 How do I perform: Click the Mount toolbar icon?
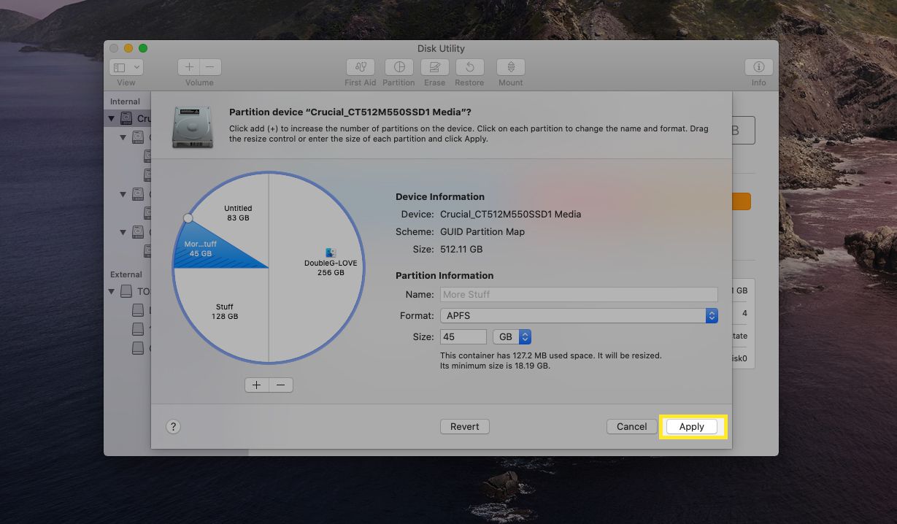pyautogui.click(x=510, y=67)
